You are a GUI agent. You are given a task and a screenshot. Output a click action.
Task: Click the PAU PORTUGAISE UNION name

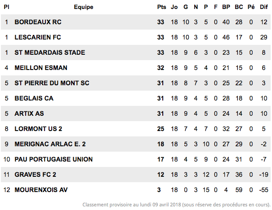coord(54,159)
